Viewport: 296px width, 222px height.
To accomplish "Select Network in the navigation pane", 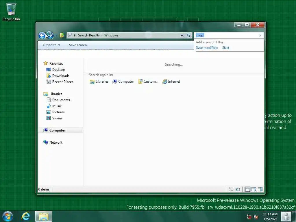I will [x=56, y=142].
